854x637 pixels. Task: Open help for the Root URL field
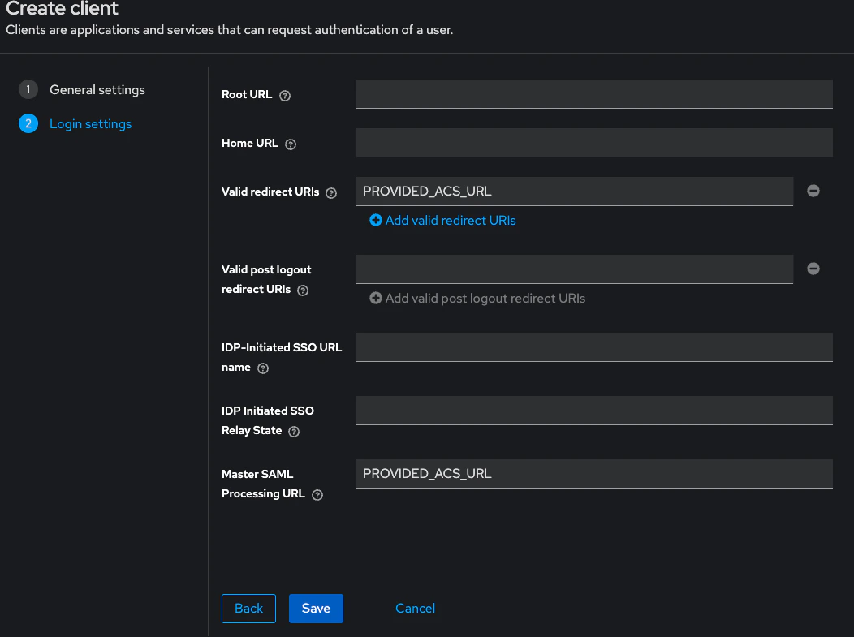(284, 95)
